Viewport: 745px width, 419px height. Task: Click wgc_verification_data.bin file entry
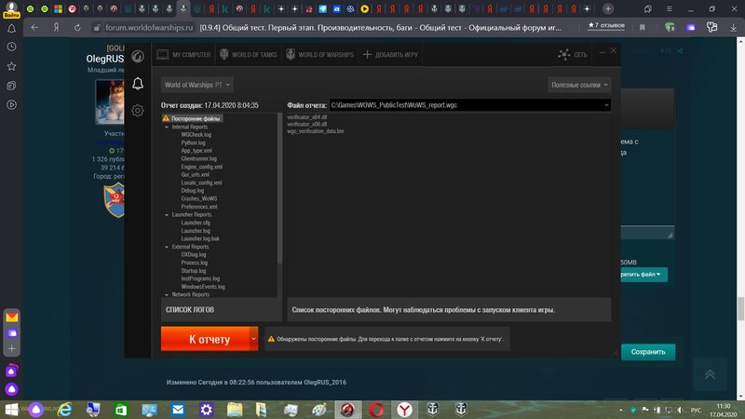pos(316,131)
